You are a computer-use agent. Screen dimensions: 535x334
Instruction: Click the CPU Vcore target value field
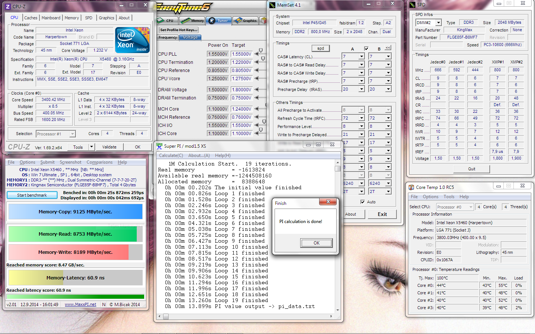241,79
